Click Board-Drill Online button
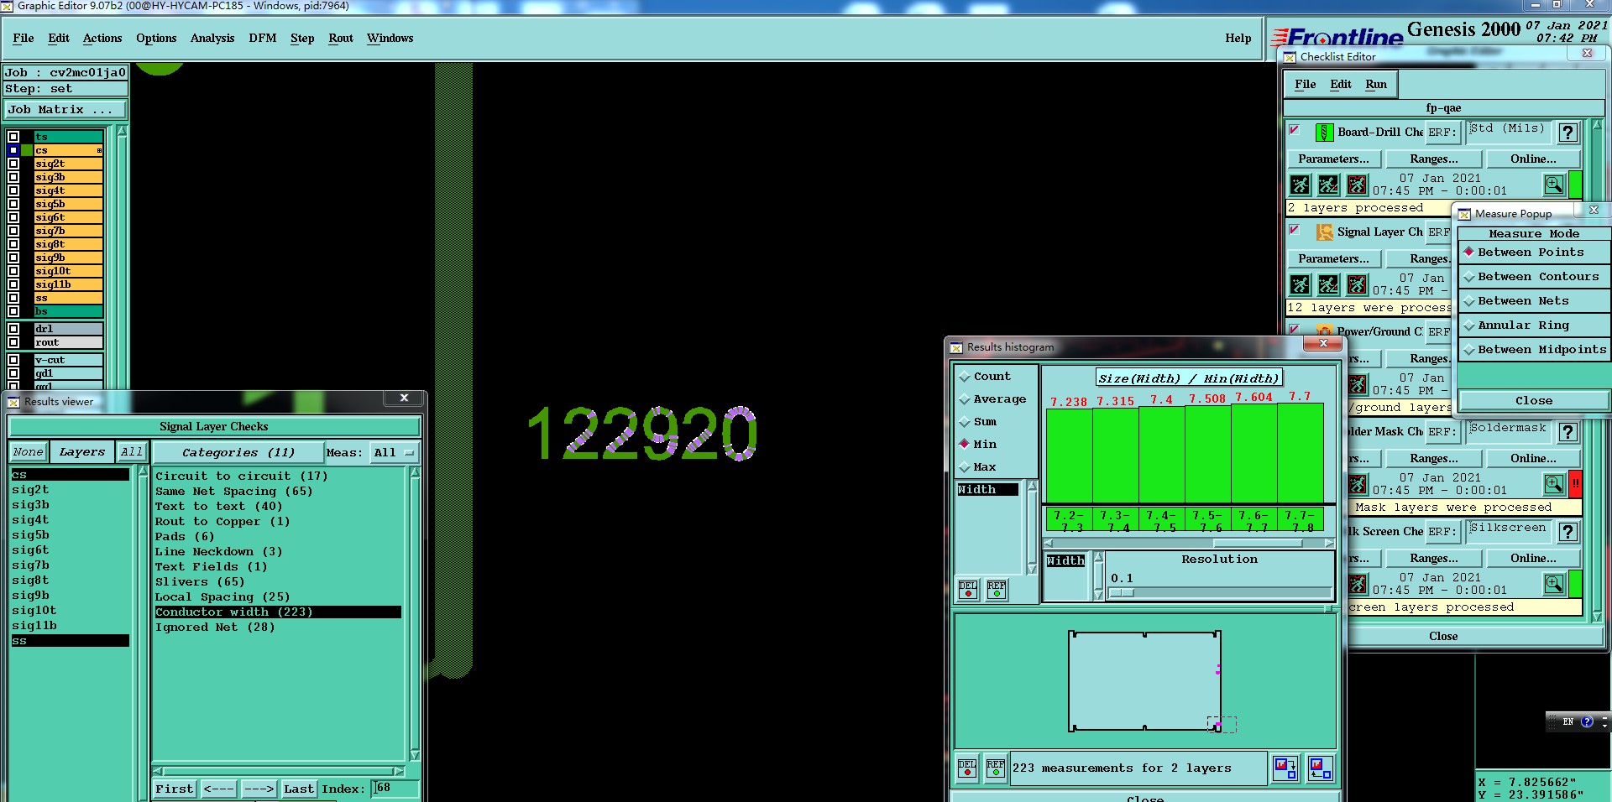The height and width of the screenshot is (802, 1612). (1533, 159)
